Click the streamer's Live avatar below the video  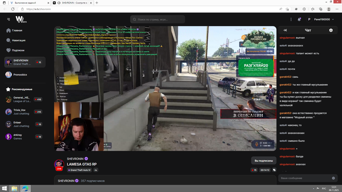pyautogui.click(x=59, y=165)
